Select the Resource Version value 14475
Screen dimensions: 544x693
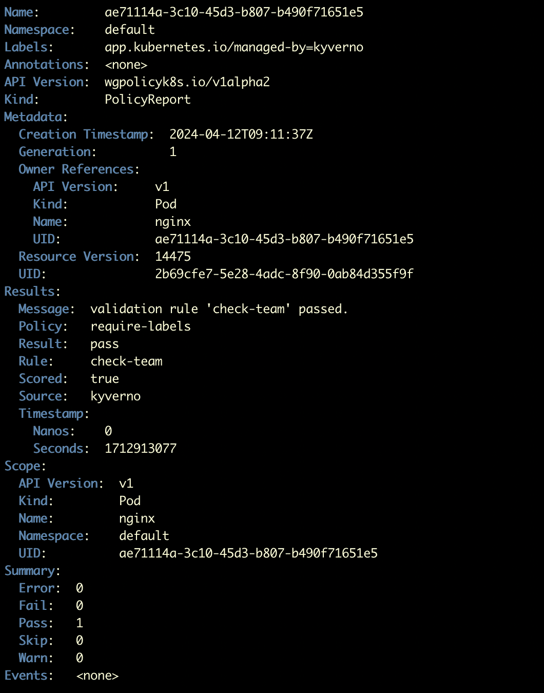pos(173,257)
